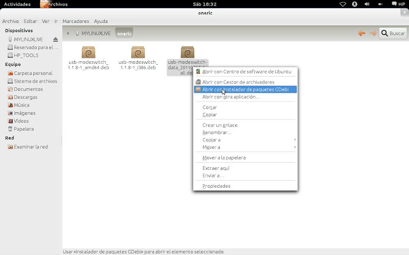The height and width of the screenshot is (255, 409).
Task: Select Examinar la red
Action: 28,147
